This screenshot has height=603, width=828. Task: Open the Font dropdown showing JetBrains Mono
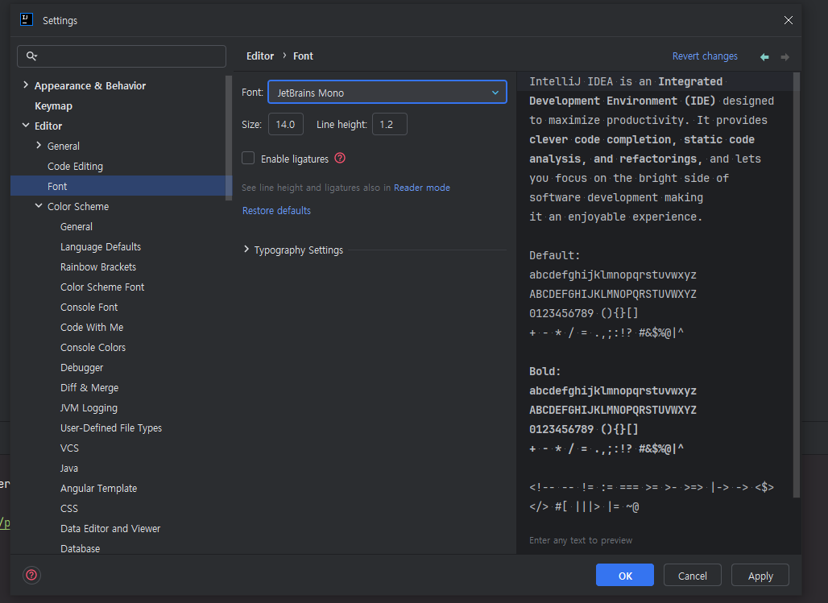387,93
